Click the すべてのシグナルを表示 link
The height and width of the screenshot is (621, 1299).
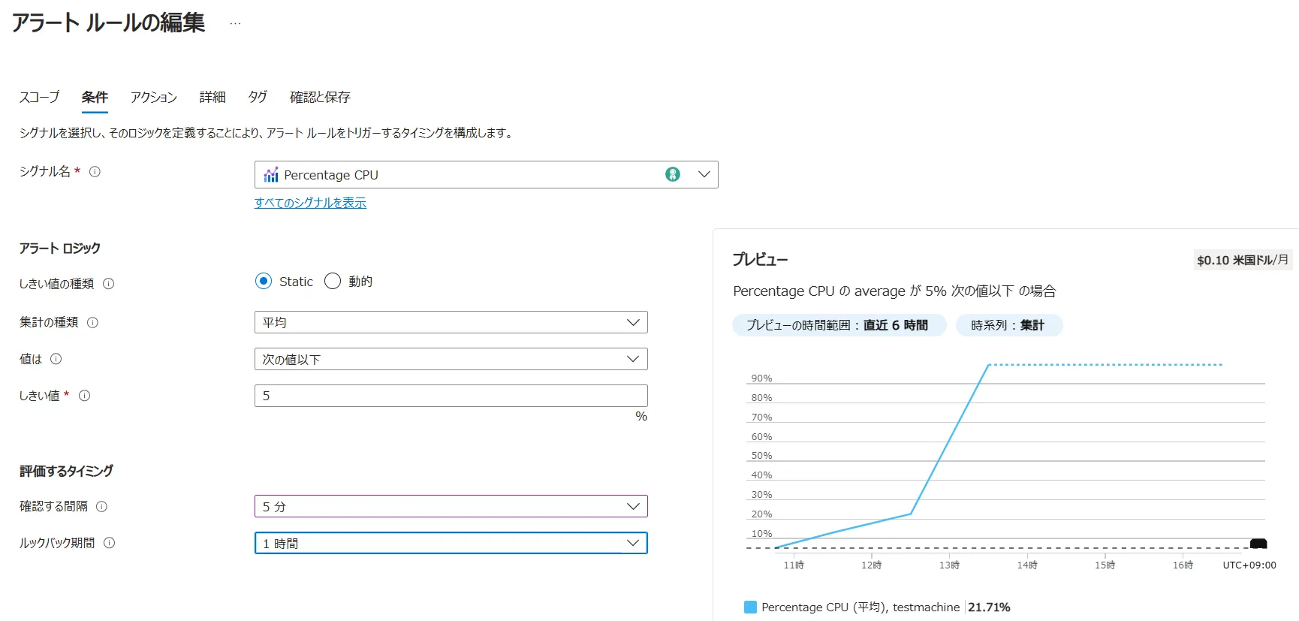[310, 203]
